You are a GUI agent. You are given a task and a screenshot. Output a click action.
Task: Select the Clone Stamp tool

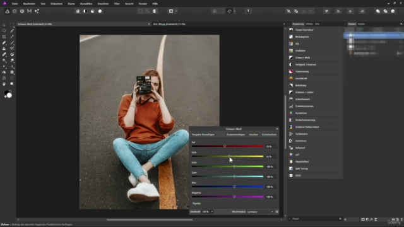pyautogui.click(x=4, y=49)
